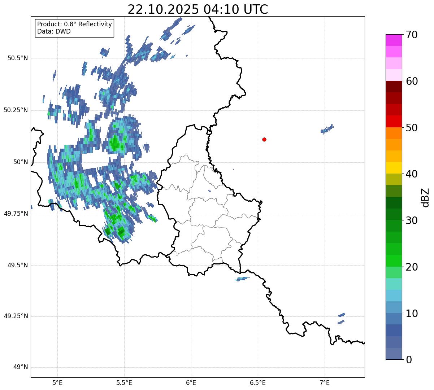Pick the magenta swatch at colorbar top
The height and width of the screenshot is (390, 434).
click(394, 40)
